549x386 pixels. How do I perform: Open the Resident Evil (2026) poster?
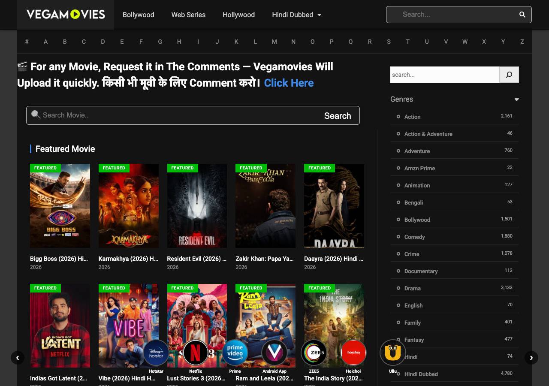pyautogui.click(x=197, y=206)
